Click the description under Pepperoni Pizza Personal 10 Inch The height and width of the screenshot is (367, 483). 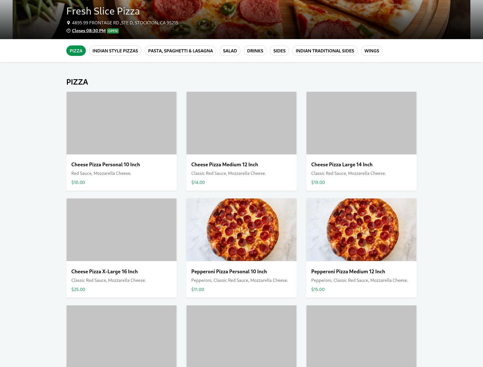pyautogui.click(x=240, y=280)
